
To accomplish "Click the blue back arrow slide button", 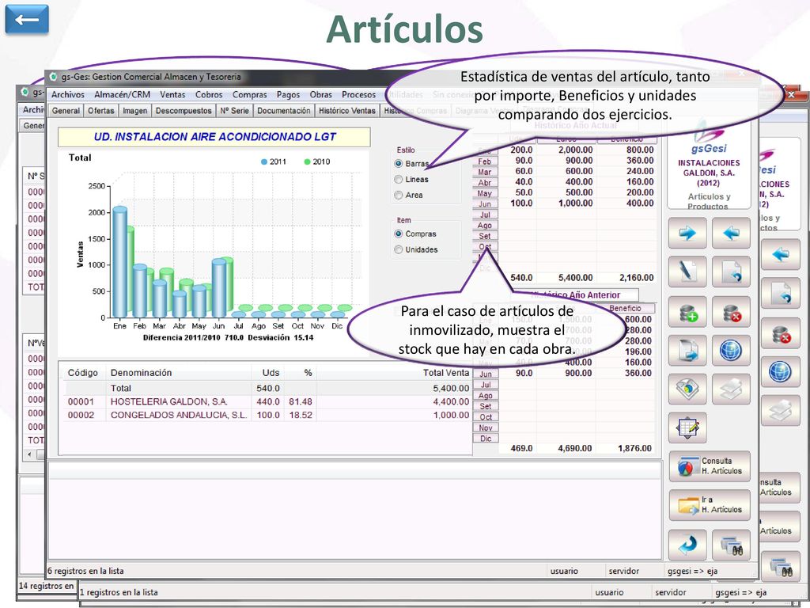I will [x=27, y=19].
